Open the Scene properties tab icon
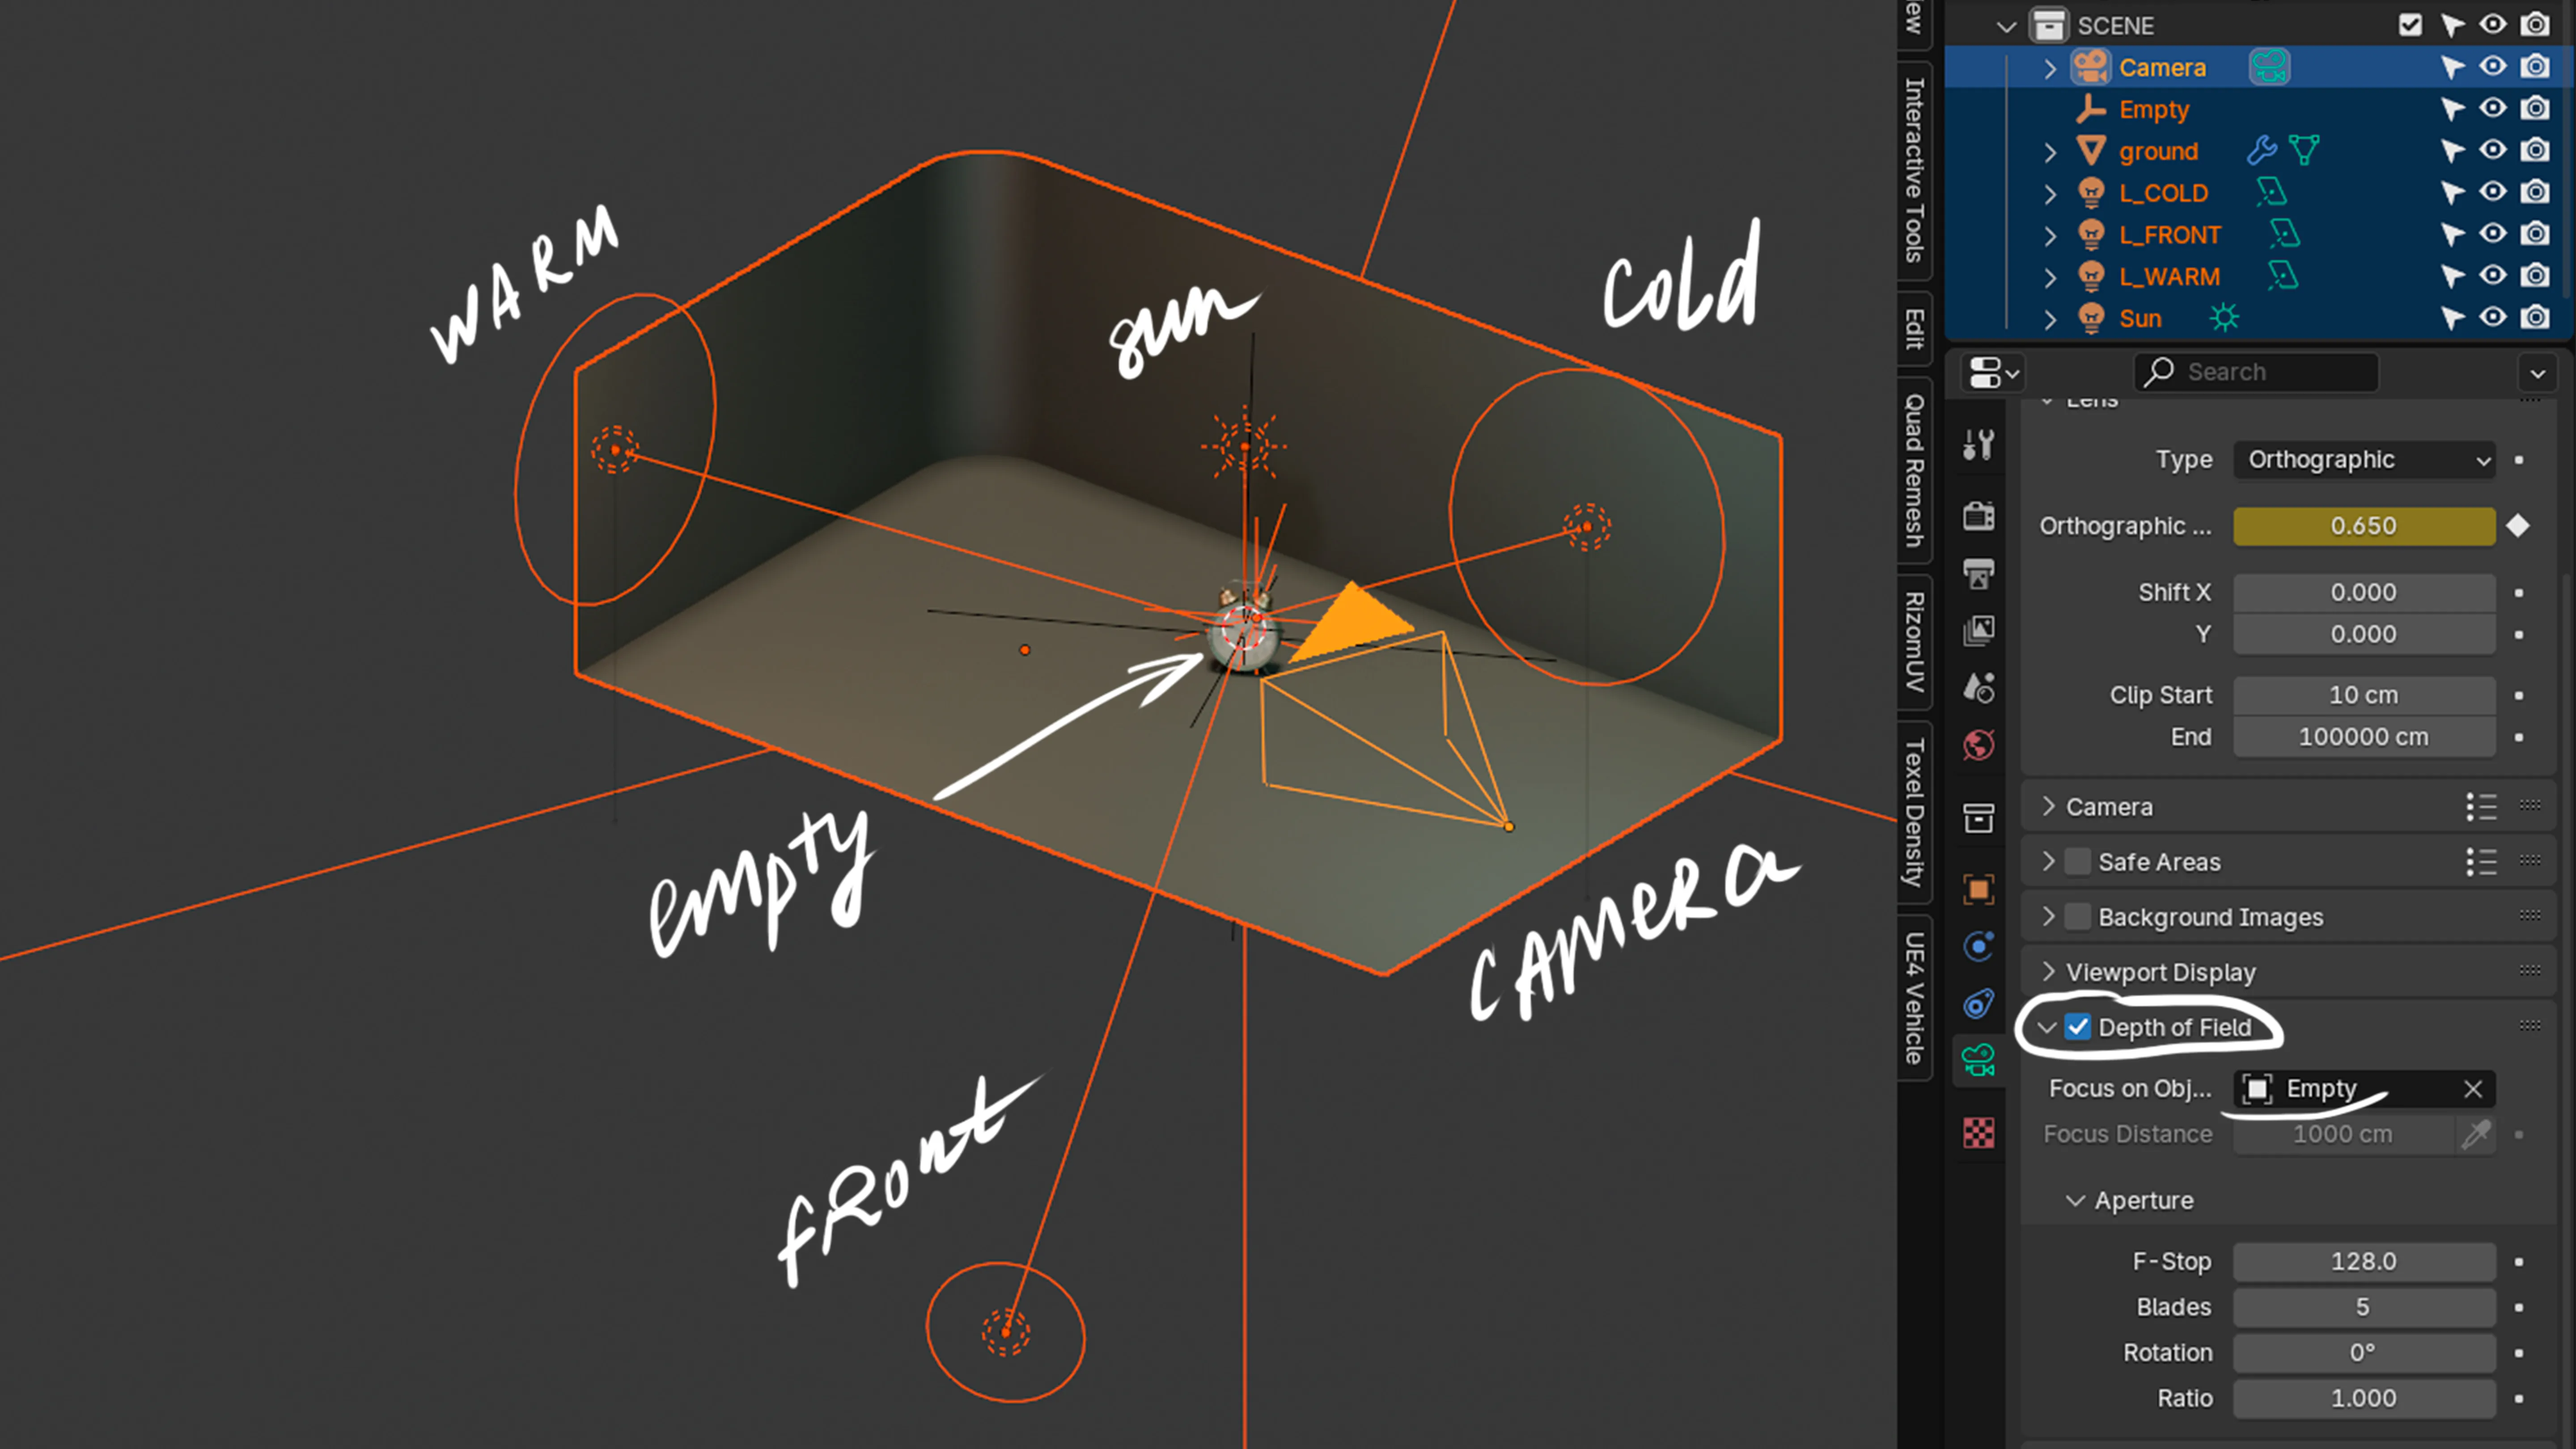Image resolution: width=2576 pixels, height=1449 pixels. [x=1978, y=688]
